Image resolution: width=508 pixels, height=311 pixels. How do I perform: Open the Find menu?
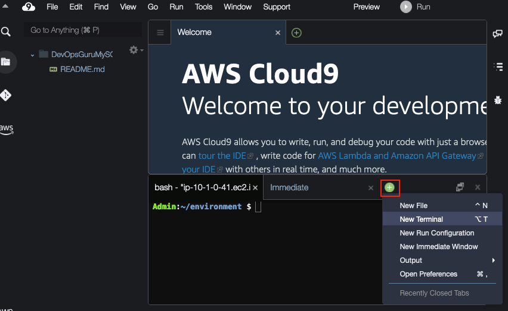click(101, 7)
